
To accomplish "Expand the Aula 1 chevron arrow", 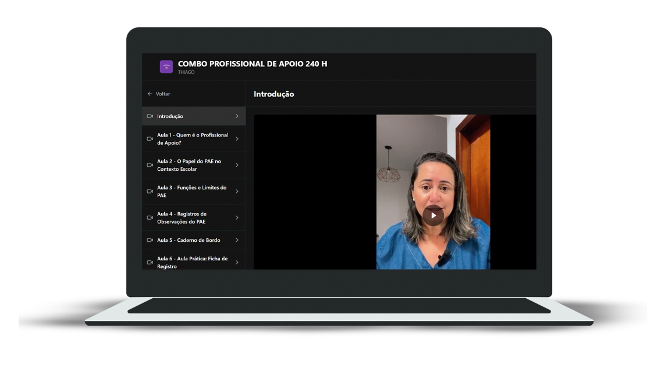I will (x=237, y=139).
